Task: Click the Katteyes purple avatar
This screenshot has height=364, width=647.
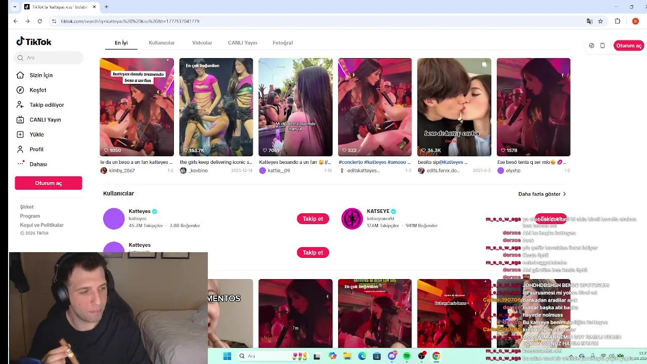Action: click(x=114, y=219)
